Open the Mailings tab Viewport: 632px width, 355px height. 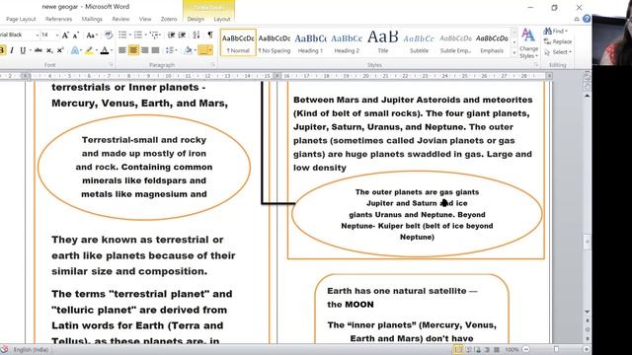coord(92,19)
